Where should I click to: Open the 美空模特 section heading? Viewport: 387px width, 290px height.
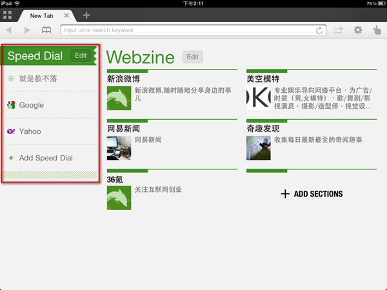pos(263,79)
